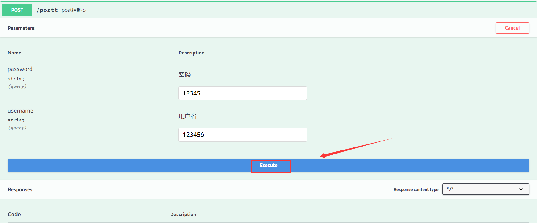Click 'Description' header in Parameters table
This screenshot has width=537, height=223.
(191, 53)
